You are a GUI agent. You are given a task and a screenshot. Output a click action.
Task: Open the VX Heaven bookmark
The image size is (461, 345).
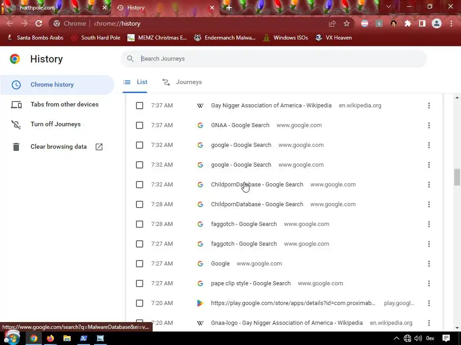(334, 38)
